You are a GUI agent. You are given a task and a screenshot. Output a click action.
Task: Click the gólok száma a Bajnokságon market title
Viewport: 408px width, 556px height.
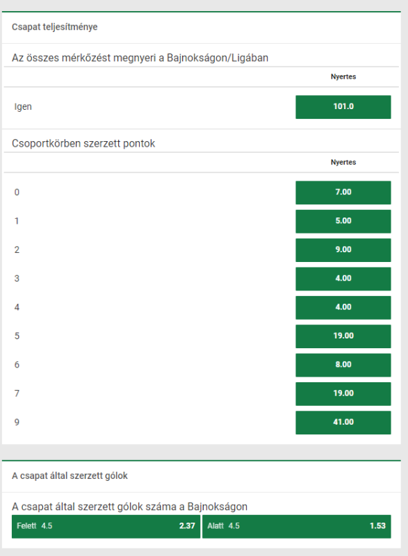tap(129, 507)
